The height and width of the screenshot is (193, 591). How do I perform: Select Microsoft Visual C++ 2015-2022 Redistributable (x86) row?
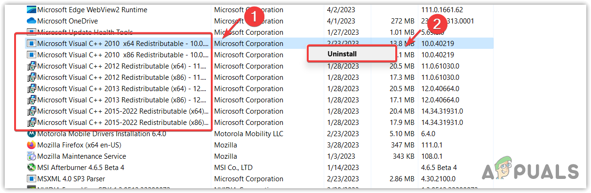(122, 123)
